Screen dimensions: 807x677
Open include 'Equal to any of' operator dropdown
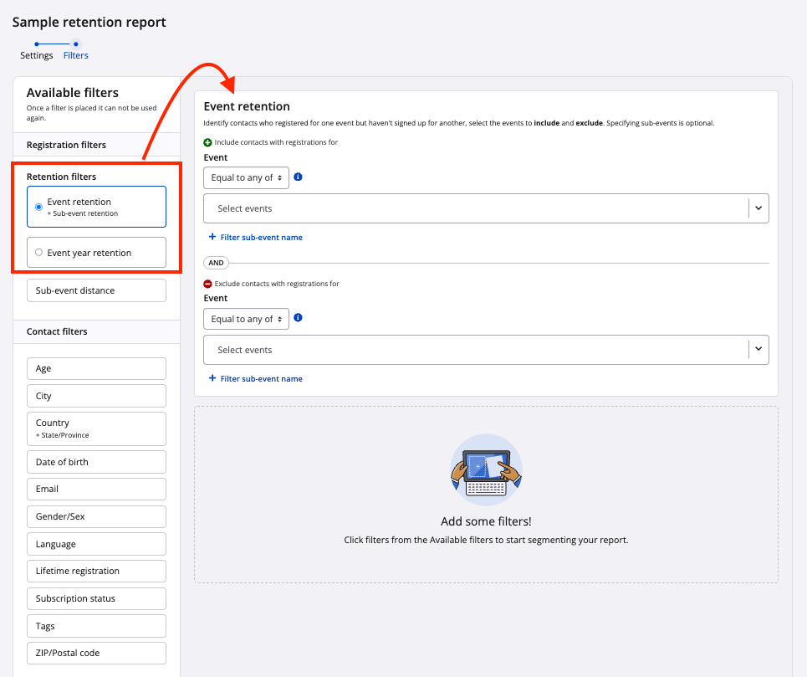pos(246,177)
